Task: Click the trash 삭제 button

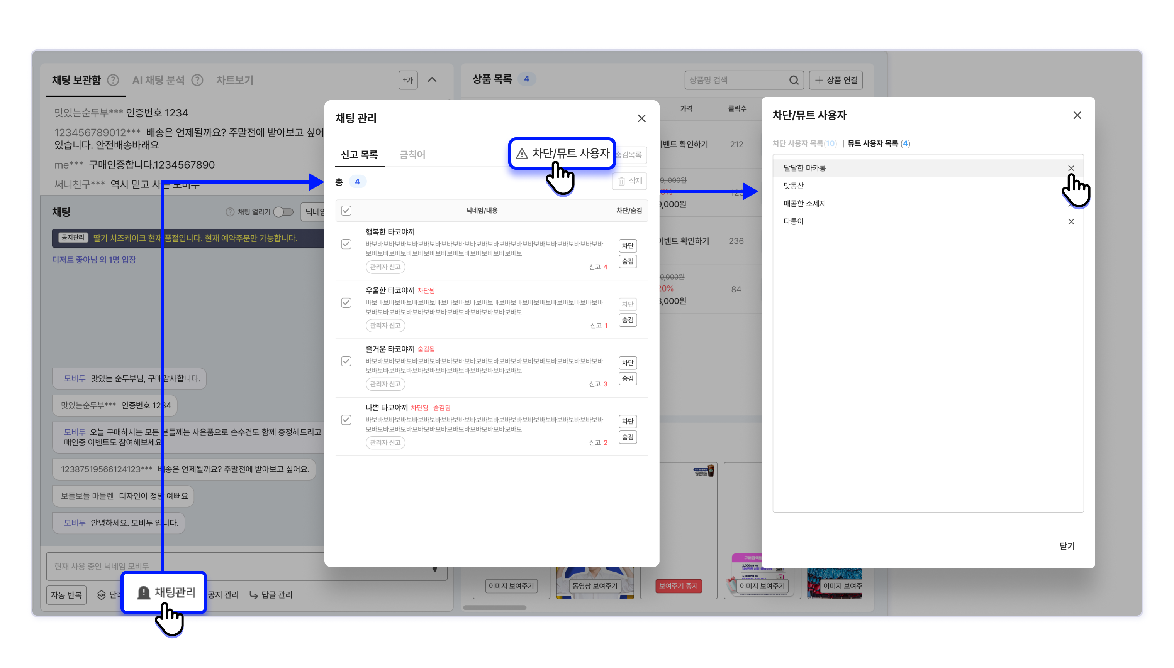Action: click(629, 181)
